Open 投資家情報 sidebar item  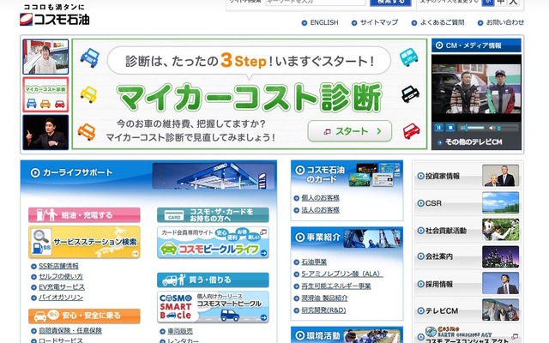tap(468, 176)
